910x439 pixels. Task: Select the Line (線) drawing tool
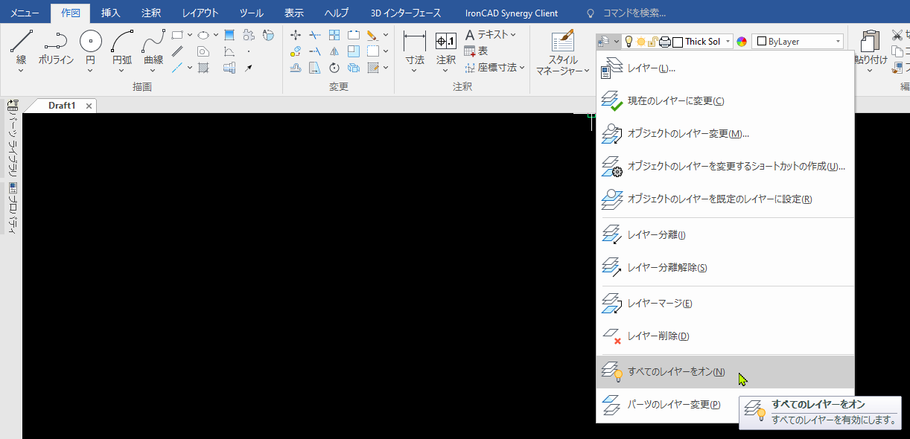pos(21,42)
